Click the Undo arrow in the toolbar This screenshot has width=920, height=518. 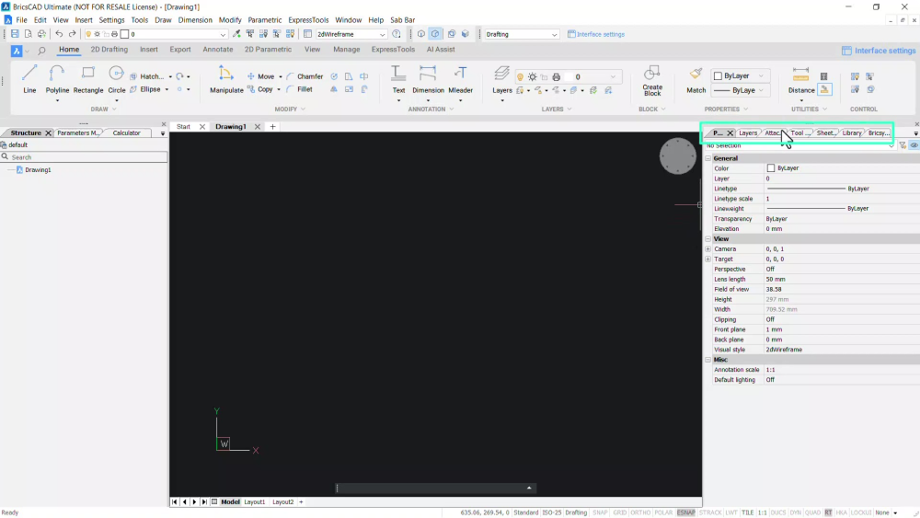click(59, 34)
